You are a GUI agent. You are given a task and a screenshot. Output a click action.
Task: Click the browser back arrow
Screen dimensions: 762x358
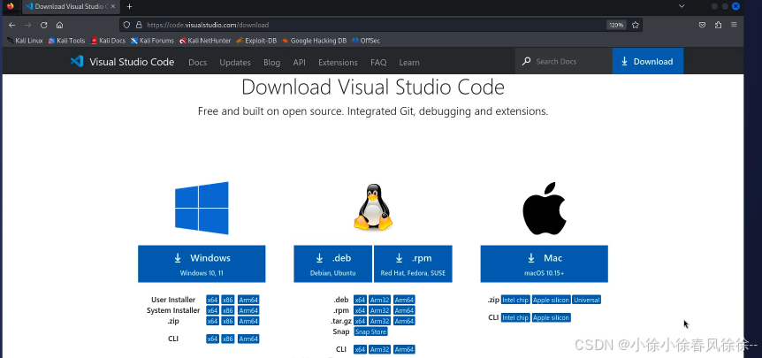coord(11,25)
